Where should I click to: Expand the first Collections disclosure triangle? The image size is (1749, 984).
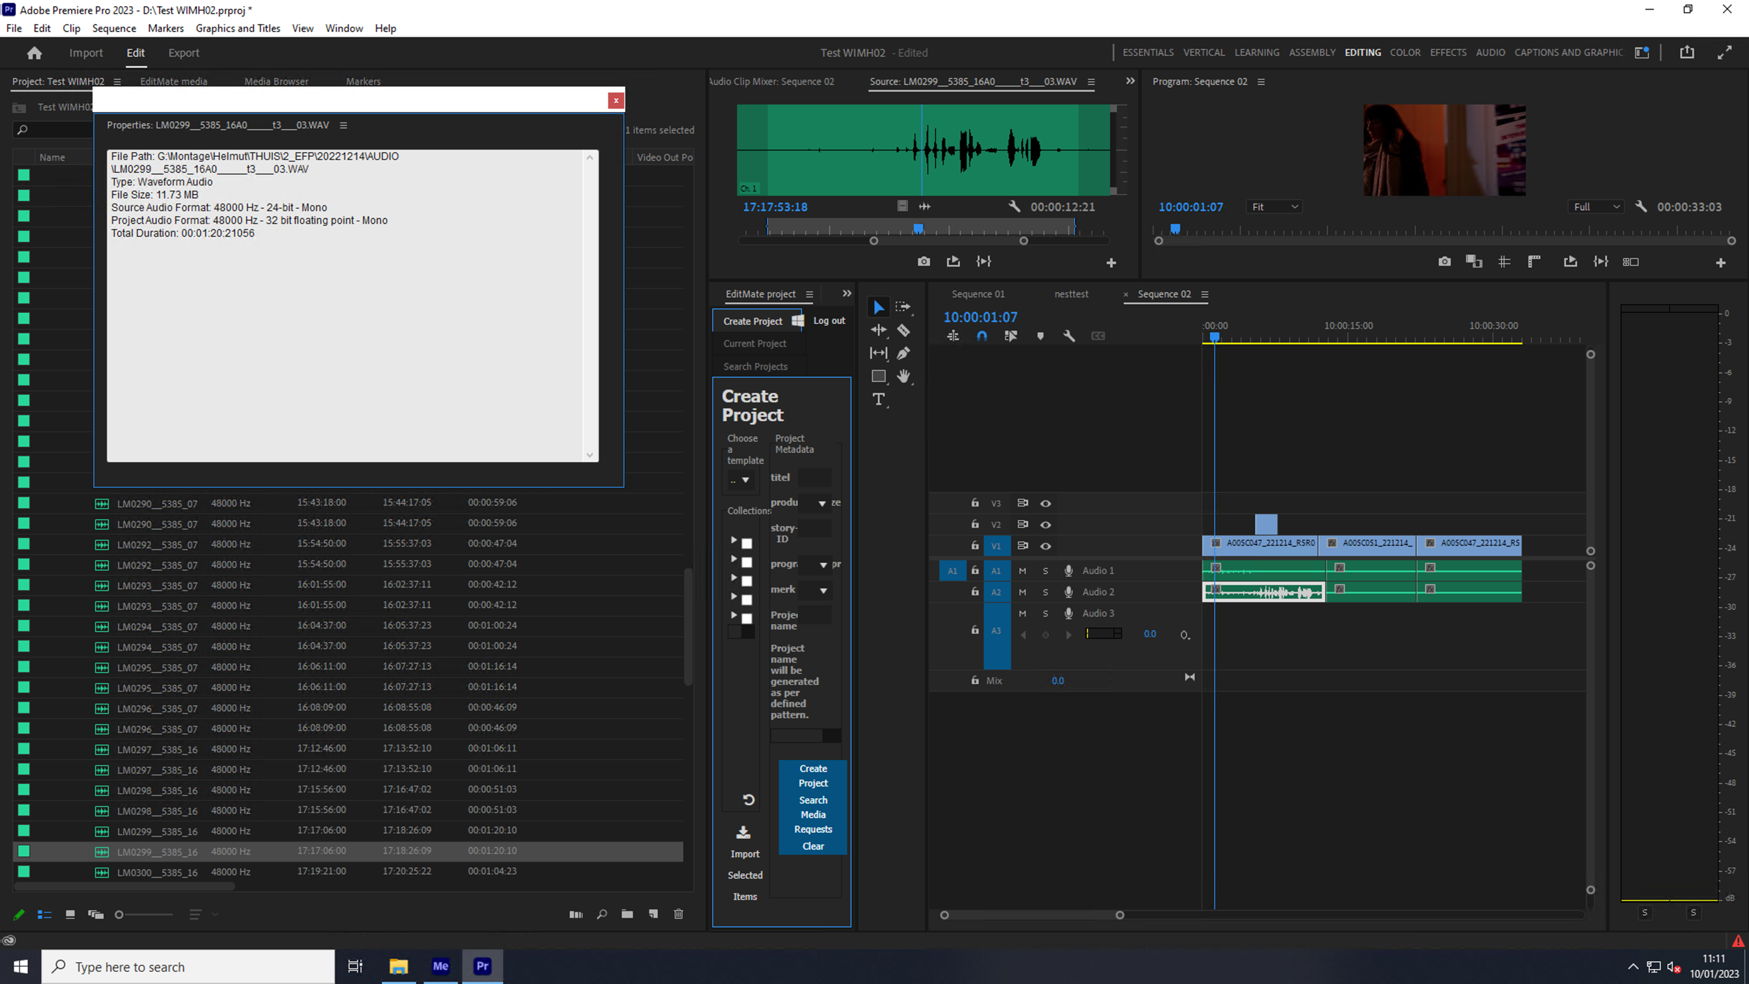[x=734, y=540]
